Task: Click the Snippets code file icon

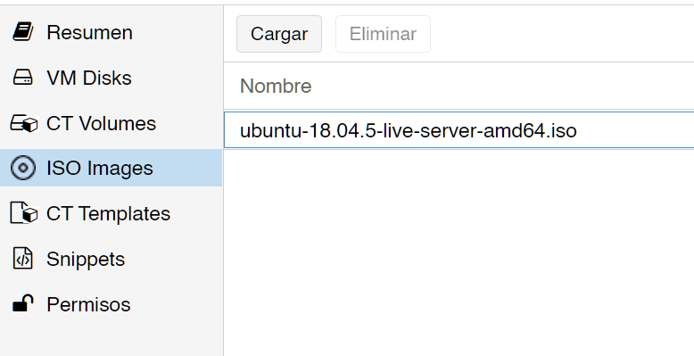Action: [x=23, y=259]
